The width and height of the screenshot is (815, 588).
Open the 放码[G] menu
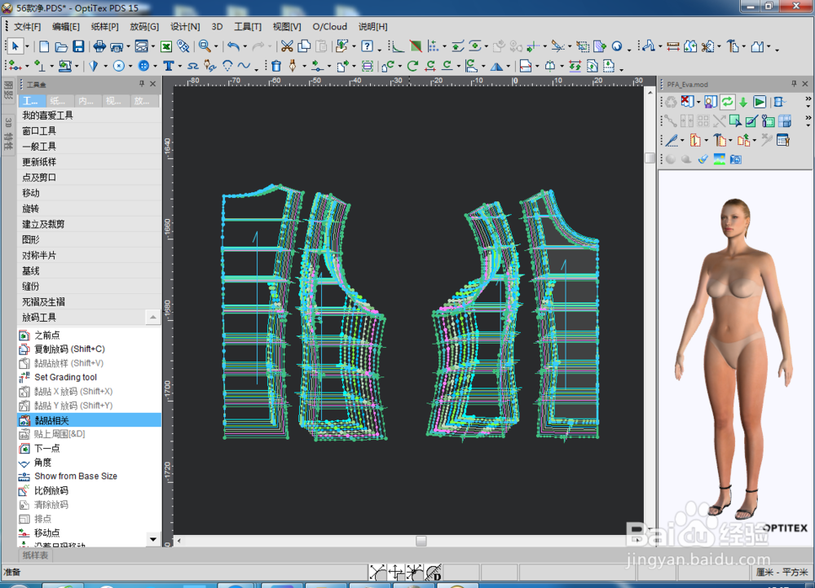click(x=144, y=27)
